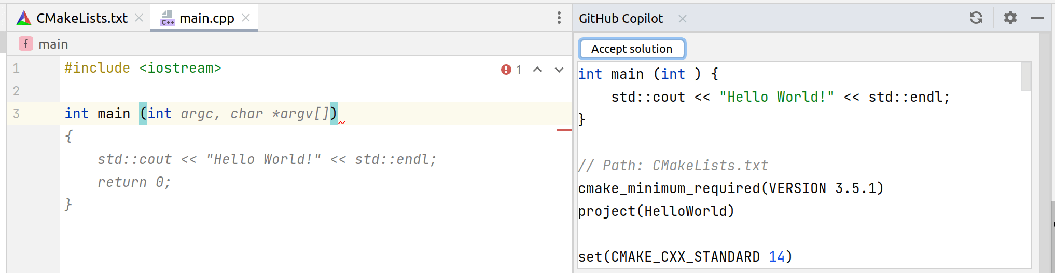The height and width of the screenshot is (273, 1055).
Task: Close the CMakeLists.txt tab
Action: point(139,18)
